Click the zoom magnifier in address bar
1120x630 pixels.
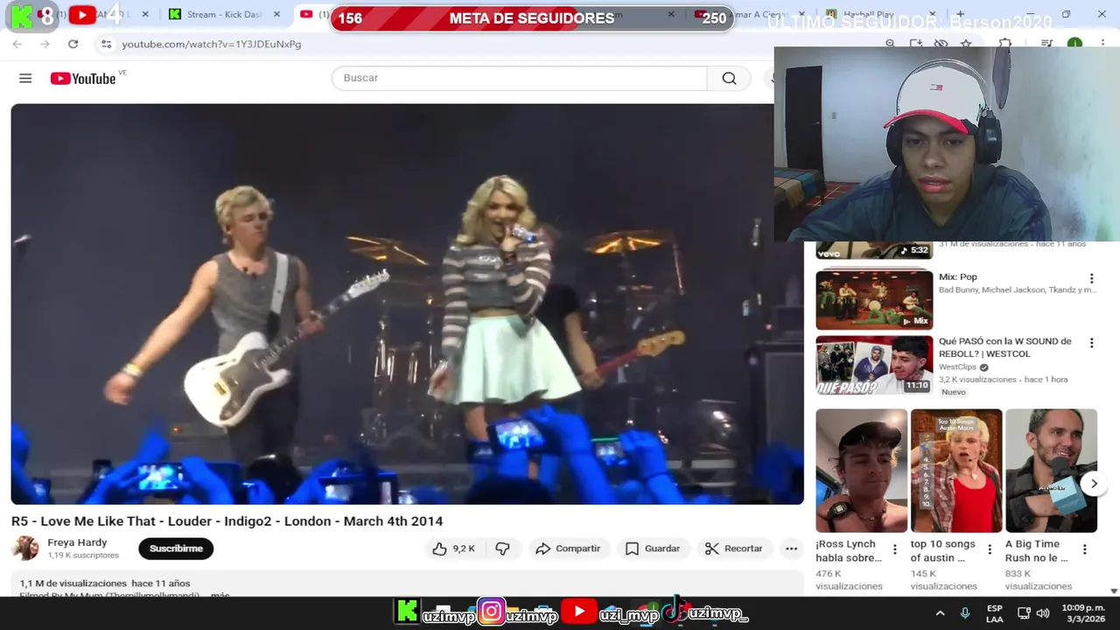pos(890,44)
